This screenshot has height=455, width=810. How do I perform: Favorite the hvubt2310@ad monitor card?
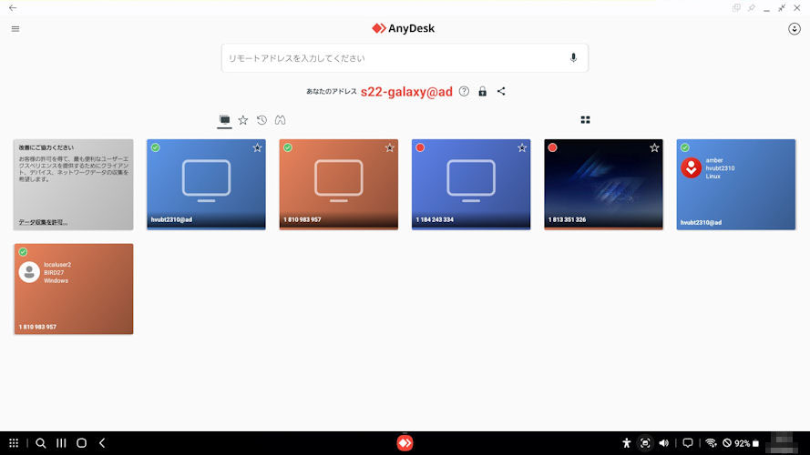click(257, 148)
